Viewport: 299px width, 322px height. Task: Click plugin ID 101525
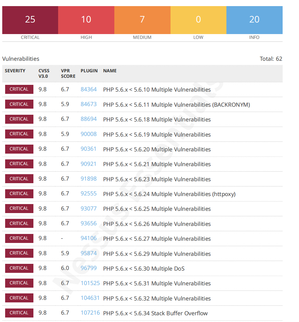[x=90, y=283]
